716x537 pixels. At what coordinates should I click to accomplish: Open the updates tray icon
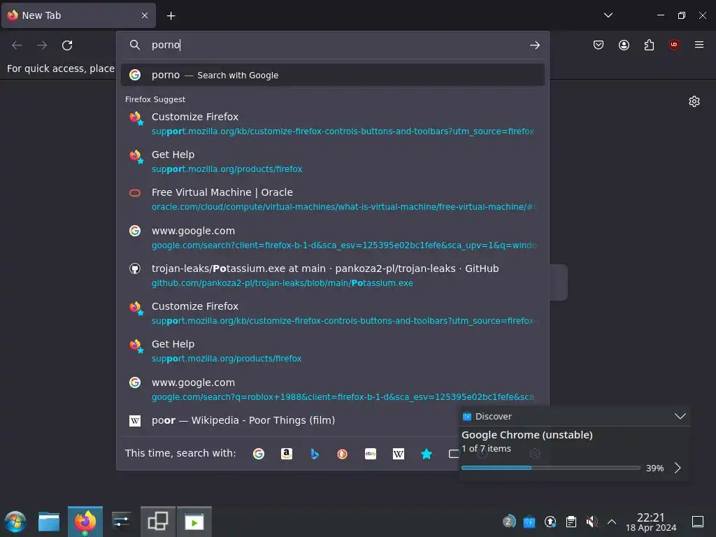pos(550,522)
